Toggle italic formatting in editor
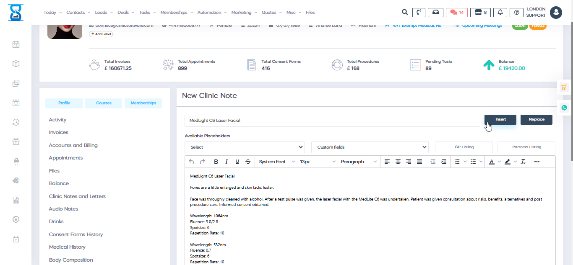 point(227,162)
